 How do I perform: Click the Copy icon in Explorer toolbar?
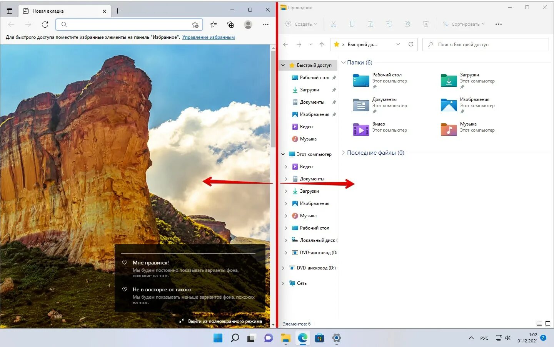point(352,24)
